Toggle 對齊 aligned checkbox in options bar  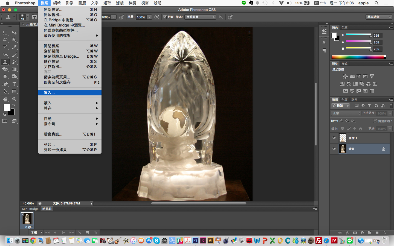click(165, 17)
